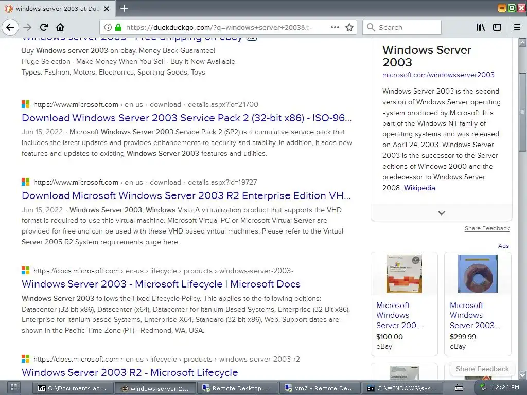Switch to C:\WINDOWS\sys... command prompt window
Image resolution: width=527 pixels, height=395 pixels.
402,388
